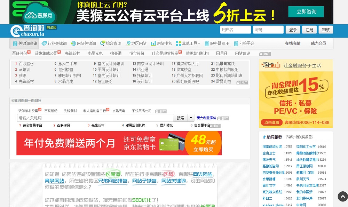Click the 热 badge next to 百联股份
The image size is (348, 207).
point(29,52)
